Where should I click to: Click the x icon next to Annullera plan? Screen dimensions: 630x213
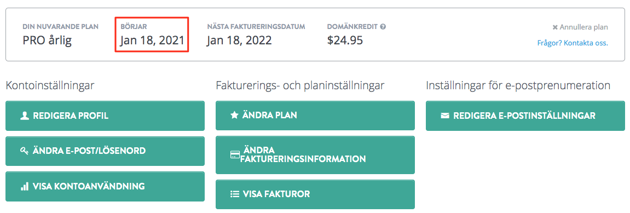coord(555,27)
